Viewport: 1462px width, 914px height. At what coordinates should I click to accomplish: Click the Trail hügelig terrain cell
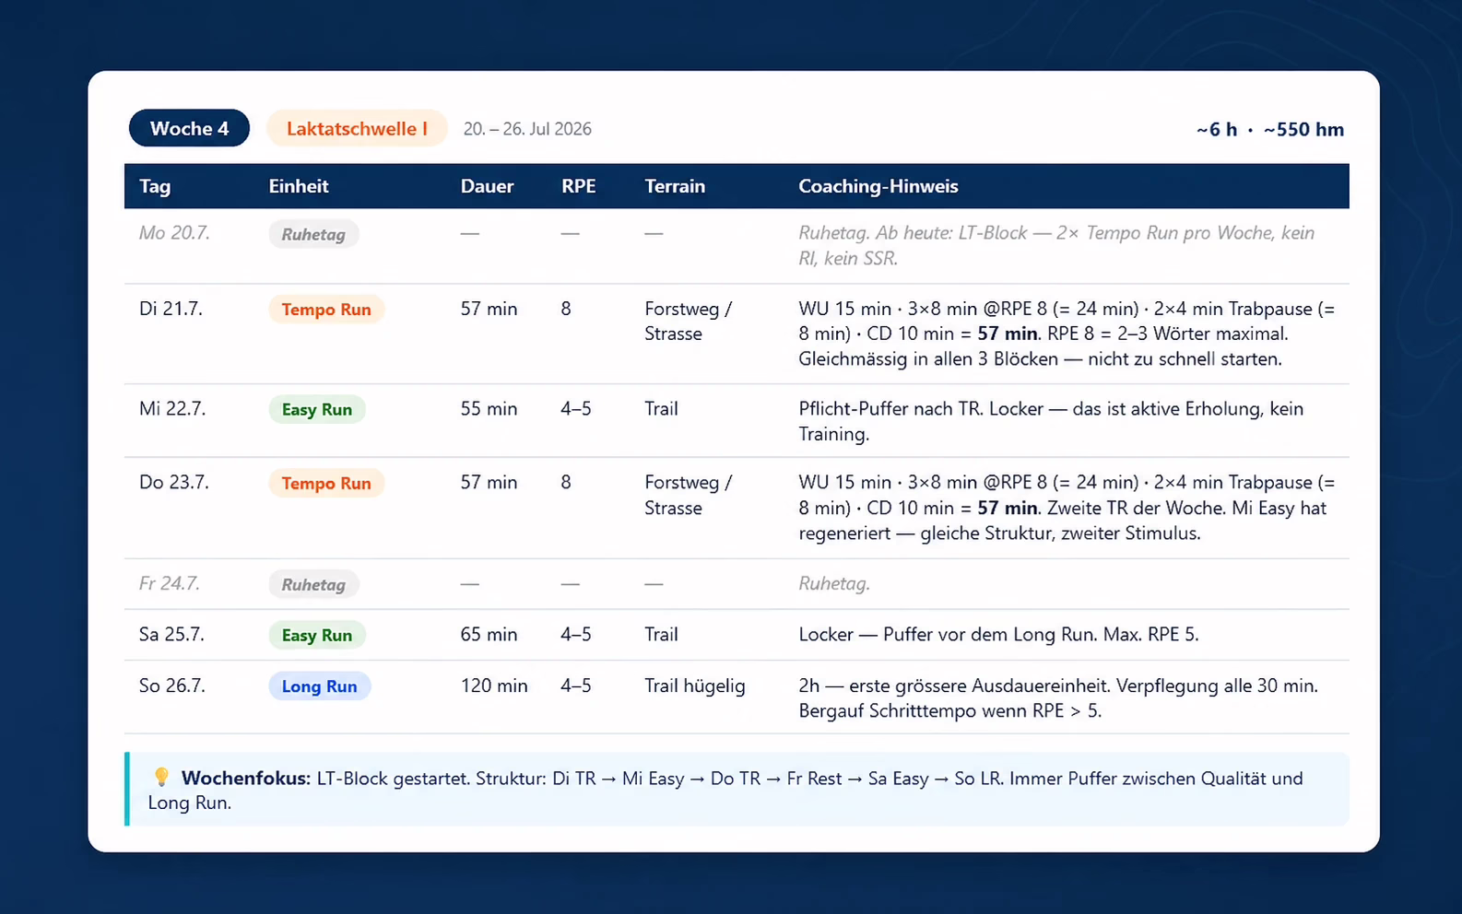click(695, 685)
